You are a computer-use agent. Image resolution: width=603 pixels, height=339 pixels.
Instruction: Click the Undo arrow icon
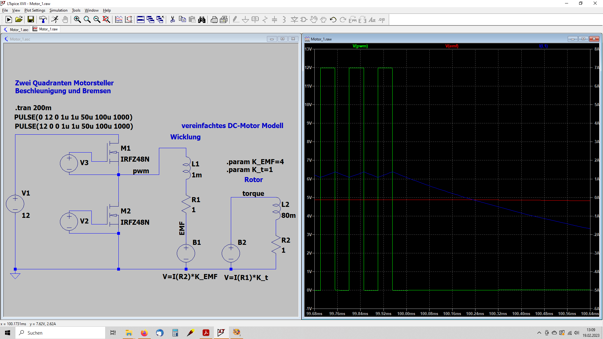tap(333, 20)
